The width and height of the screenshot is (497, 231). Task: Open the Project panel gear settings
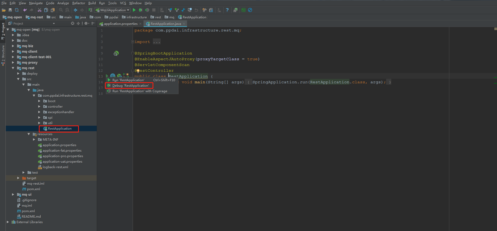[87, 23]
